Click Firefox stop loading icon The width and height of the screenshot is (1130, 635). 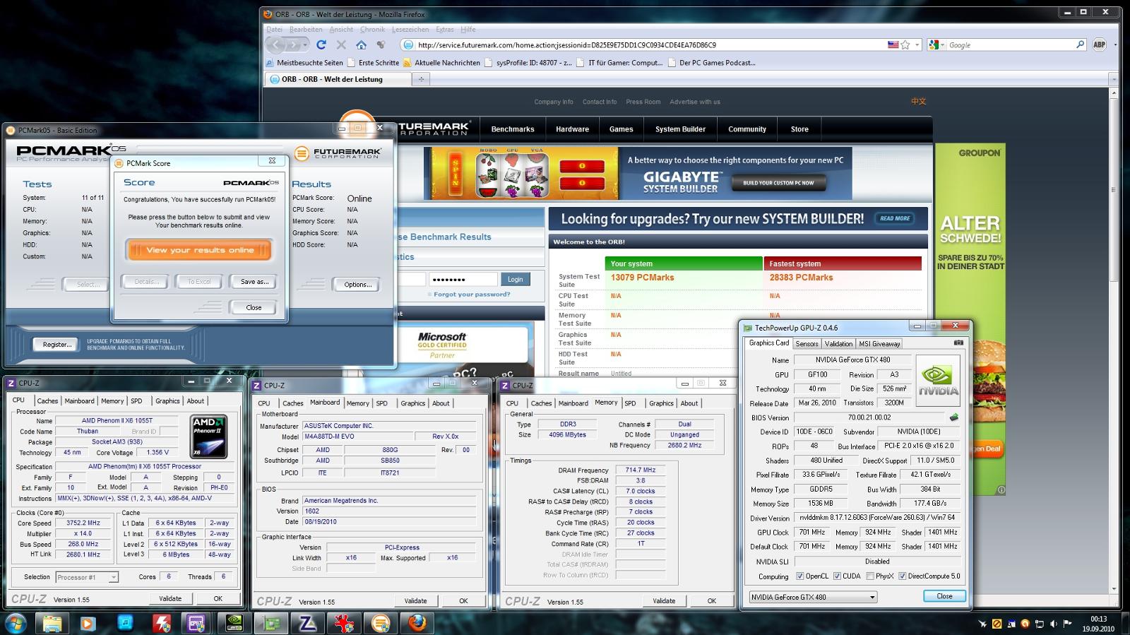(x=341, y=44)
